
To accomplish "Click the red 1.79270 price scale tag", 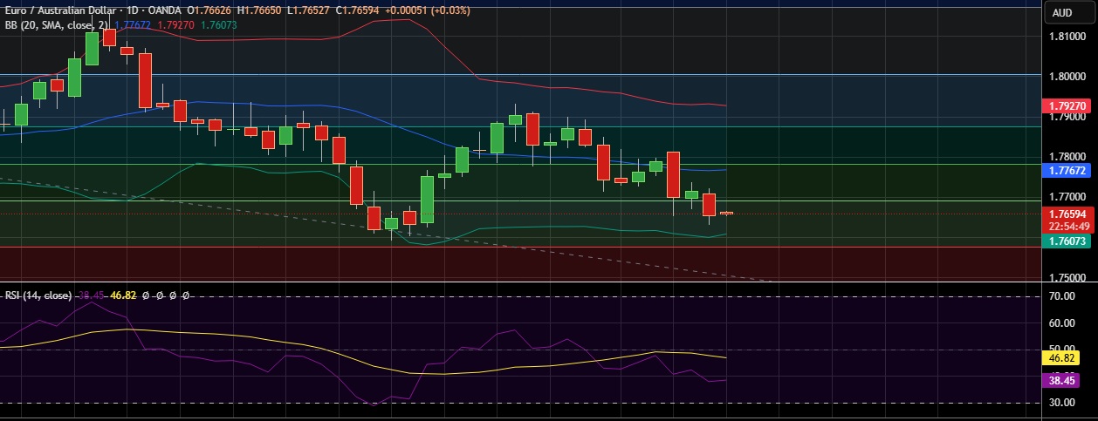I will (x=1067, y=105).
